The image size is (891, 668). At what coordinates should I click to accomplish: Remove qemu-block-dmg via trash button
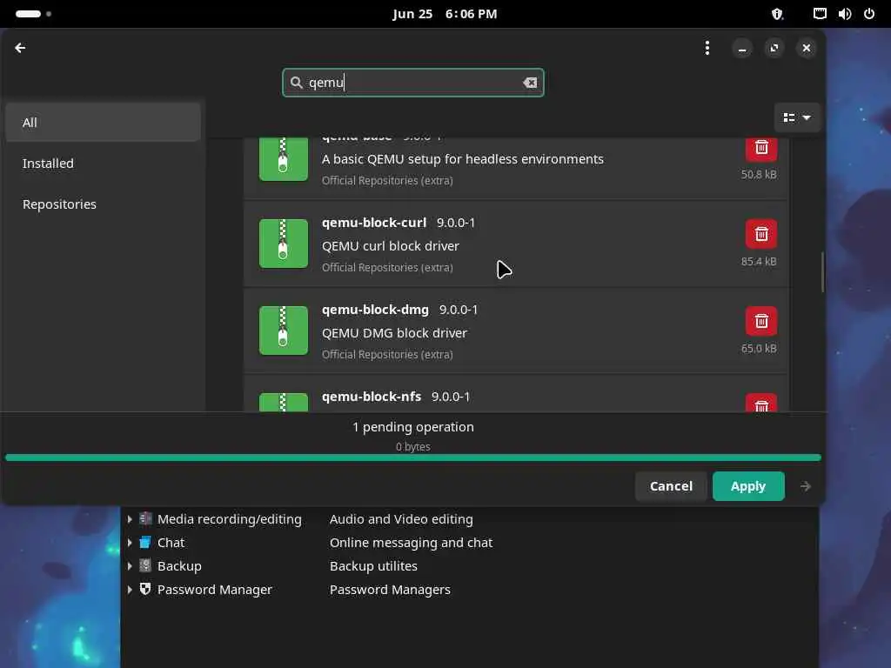(760, 321)
